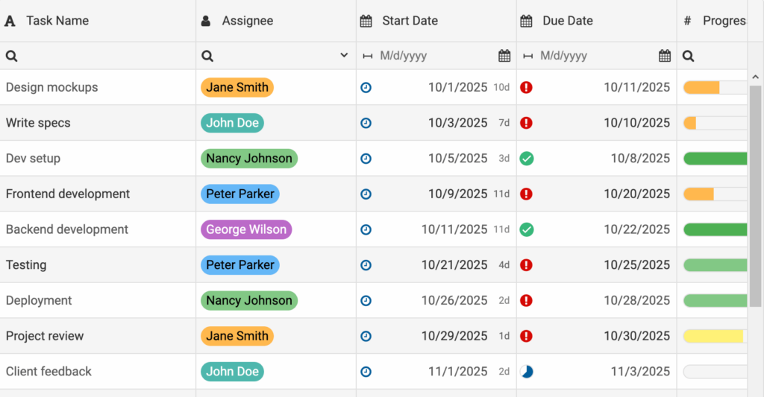Sort by the Task Name column header
The width and height of the screenshot is (764, 397).
click(57, 21)
